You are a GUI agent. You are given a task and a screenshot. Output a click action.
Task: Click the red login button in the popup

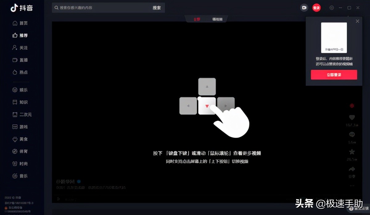click(x=334, y=74)
